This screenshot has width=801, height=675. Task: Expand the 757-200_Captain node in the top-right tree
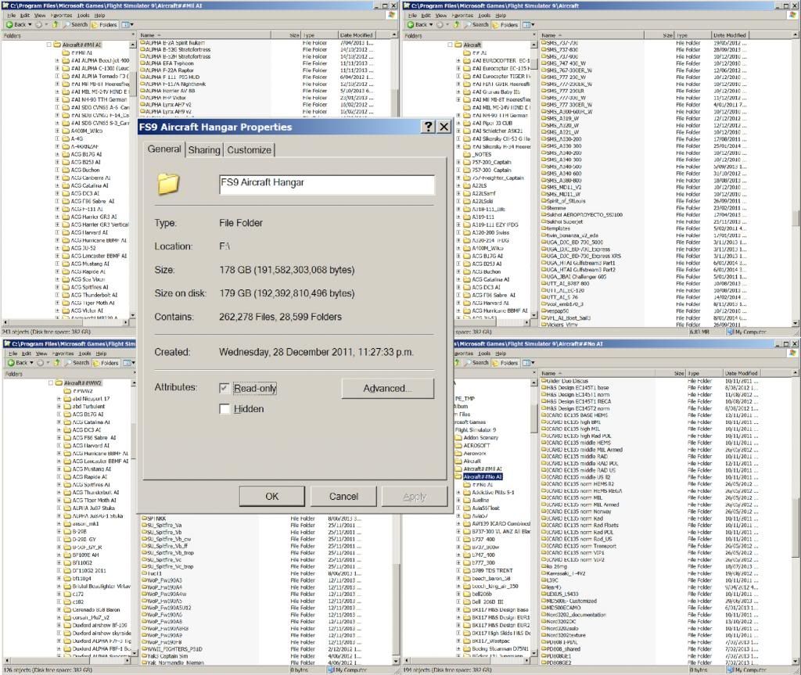[458, 162]
